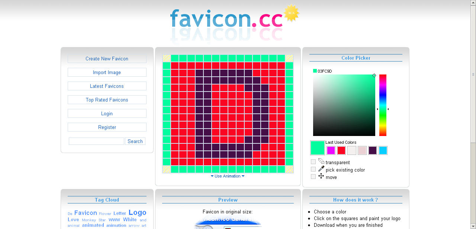
Task: Click the Star tag
Action: point(102,220)
